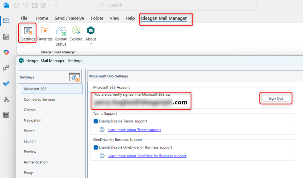Viewport: 303px width, 178px height.
Task: Click the reading layout icon in title bar
Action: [x=35, y=6]
